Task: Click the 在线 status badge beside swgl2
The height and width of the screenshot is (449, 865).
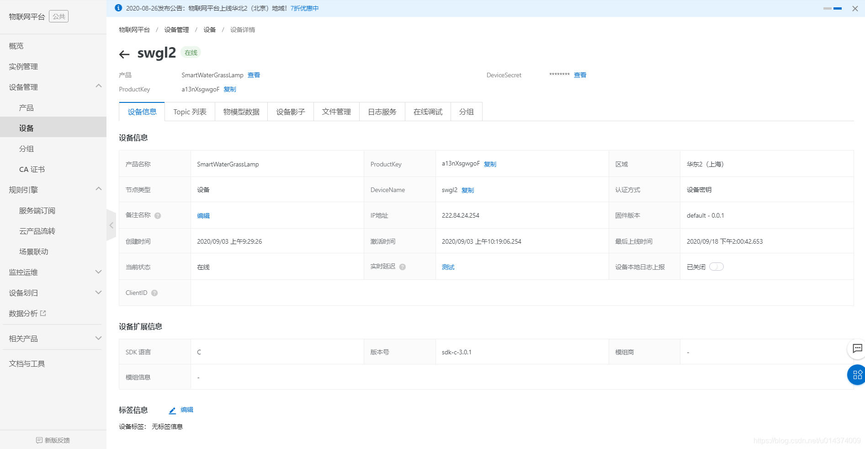Action: [x=191, y=53]
